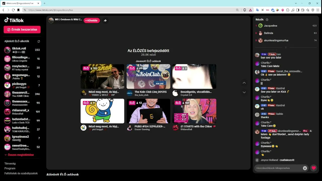Image resolution: width=322 pixels, height=181 pixels.
Task: Click the Hozzászólások kikapcsolva comment field
Action: tap(278, 168)
